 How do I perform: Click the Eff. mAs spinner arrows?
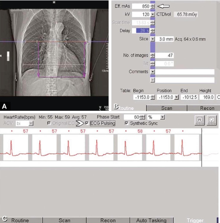[153, 6]
